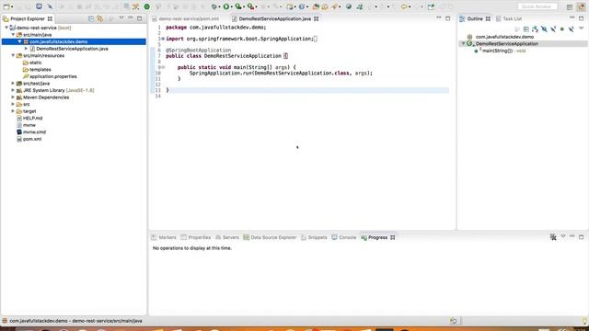Expand the src/test/java folder
Image resolution: width=589 pixels, height=331 pixels.
[x=13, y=84]
